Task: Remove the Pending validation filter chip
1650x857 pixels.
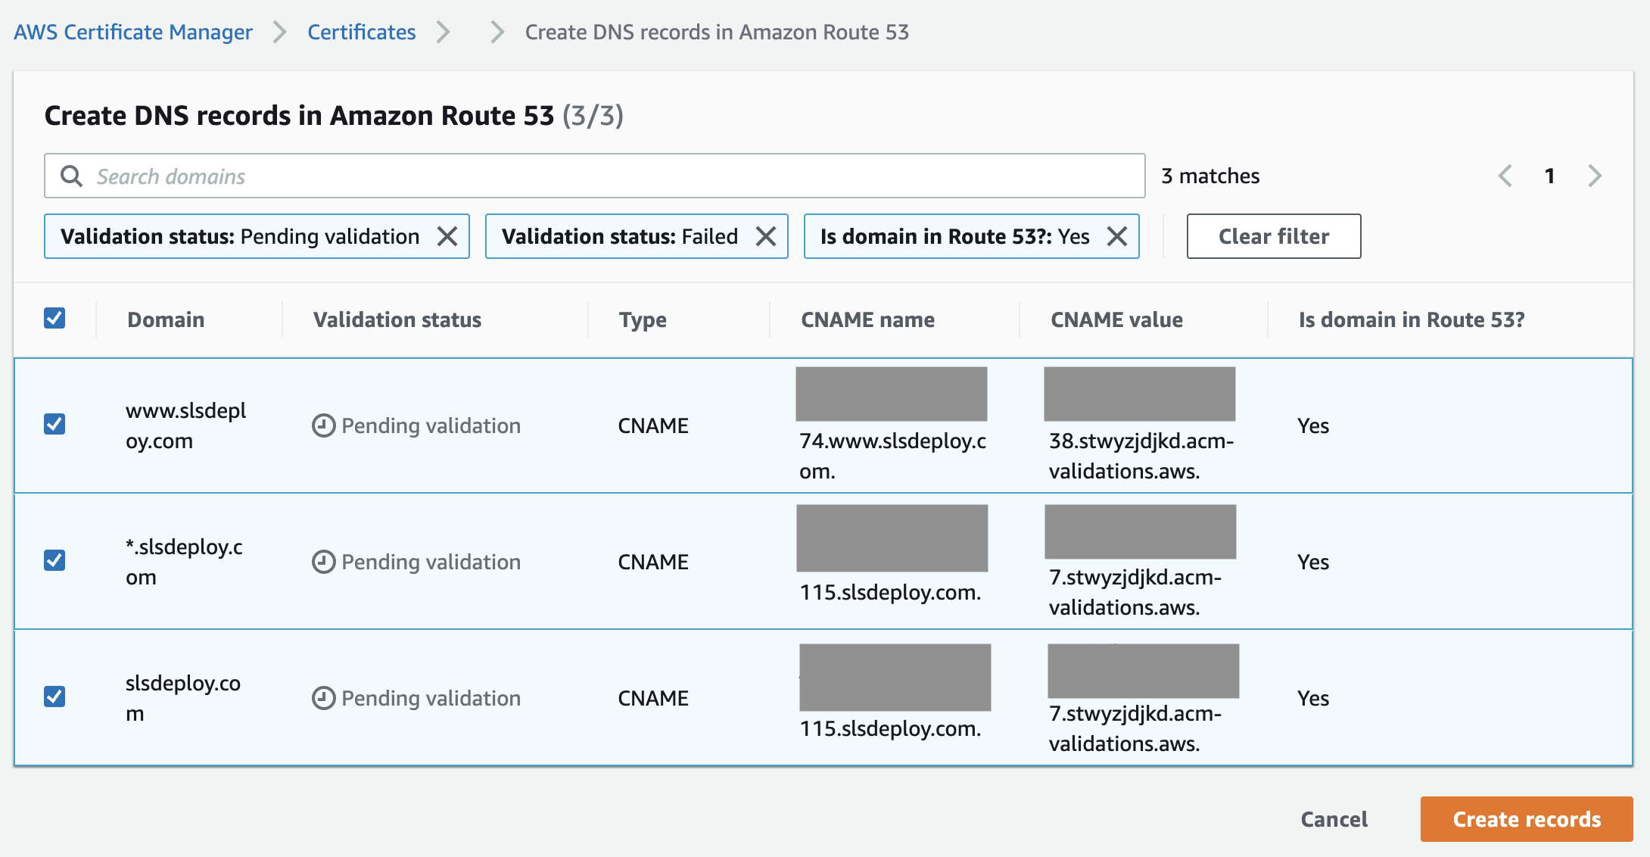Action: (447, 236)
